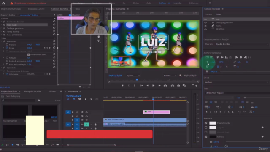The image size is (270, 152).
Task: Expand the Movimento effect
Action: 2,41
